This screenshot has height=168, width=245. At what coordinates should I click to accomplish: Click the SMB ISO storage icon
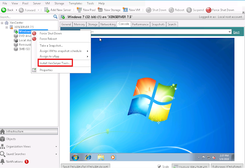(x=16, y=49)
